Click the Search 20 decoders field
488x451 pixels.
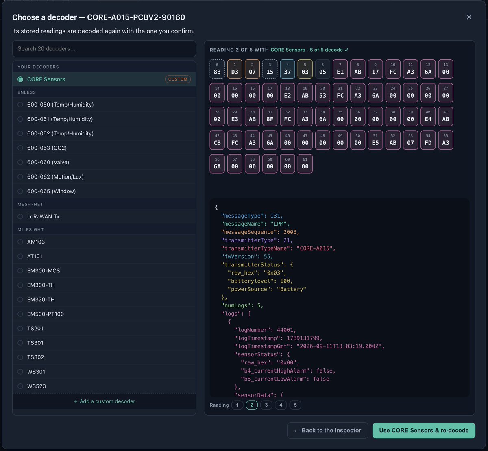[104, 49]
